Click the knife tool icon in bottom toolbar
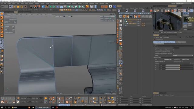 click(x=101, y=98)
